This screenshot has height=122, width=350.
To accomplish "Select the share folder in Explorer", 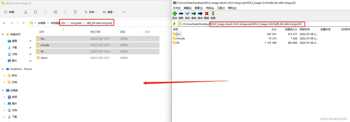I will [98, 58].
